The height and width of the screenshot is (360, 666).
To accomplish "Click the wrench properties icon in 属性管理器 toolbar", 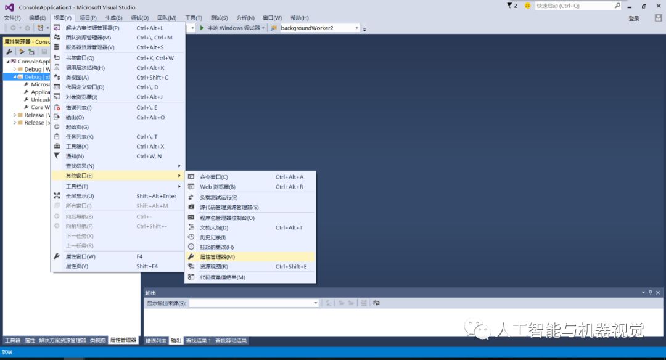I will pyautogui.click(x=9, y=52).
